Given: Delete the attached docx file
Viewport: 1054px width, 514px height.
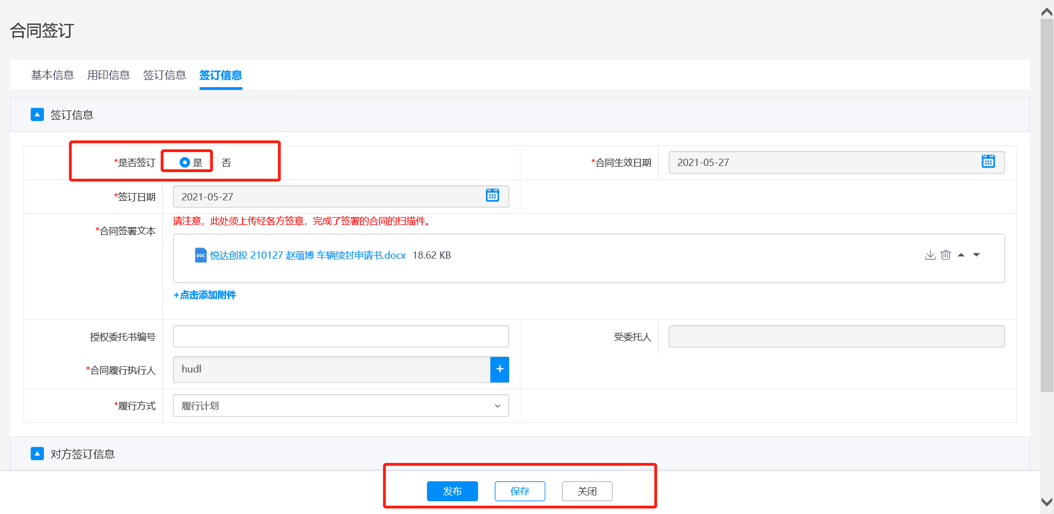Looking at the screenshot, I should 946,255.
